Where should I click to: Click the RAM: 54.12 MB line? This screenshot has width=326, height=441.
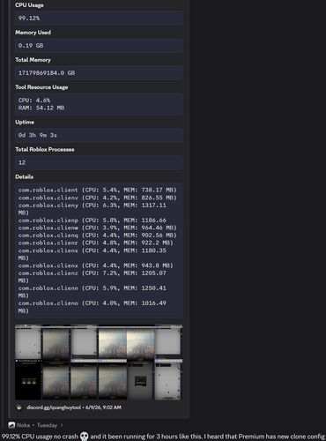coord(41,108)
